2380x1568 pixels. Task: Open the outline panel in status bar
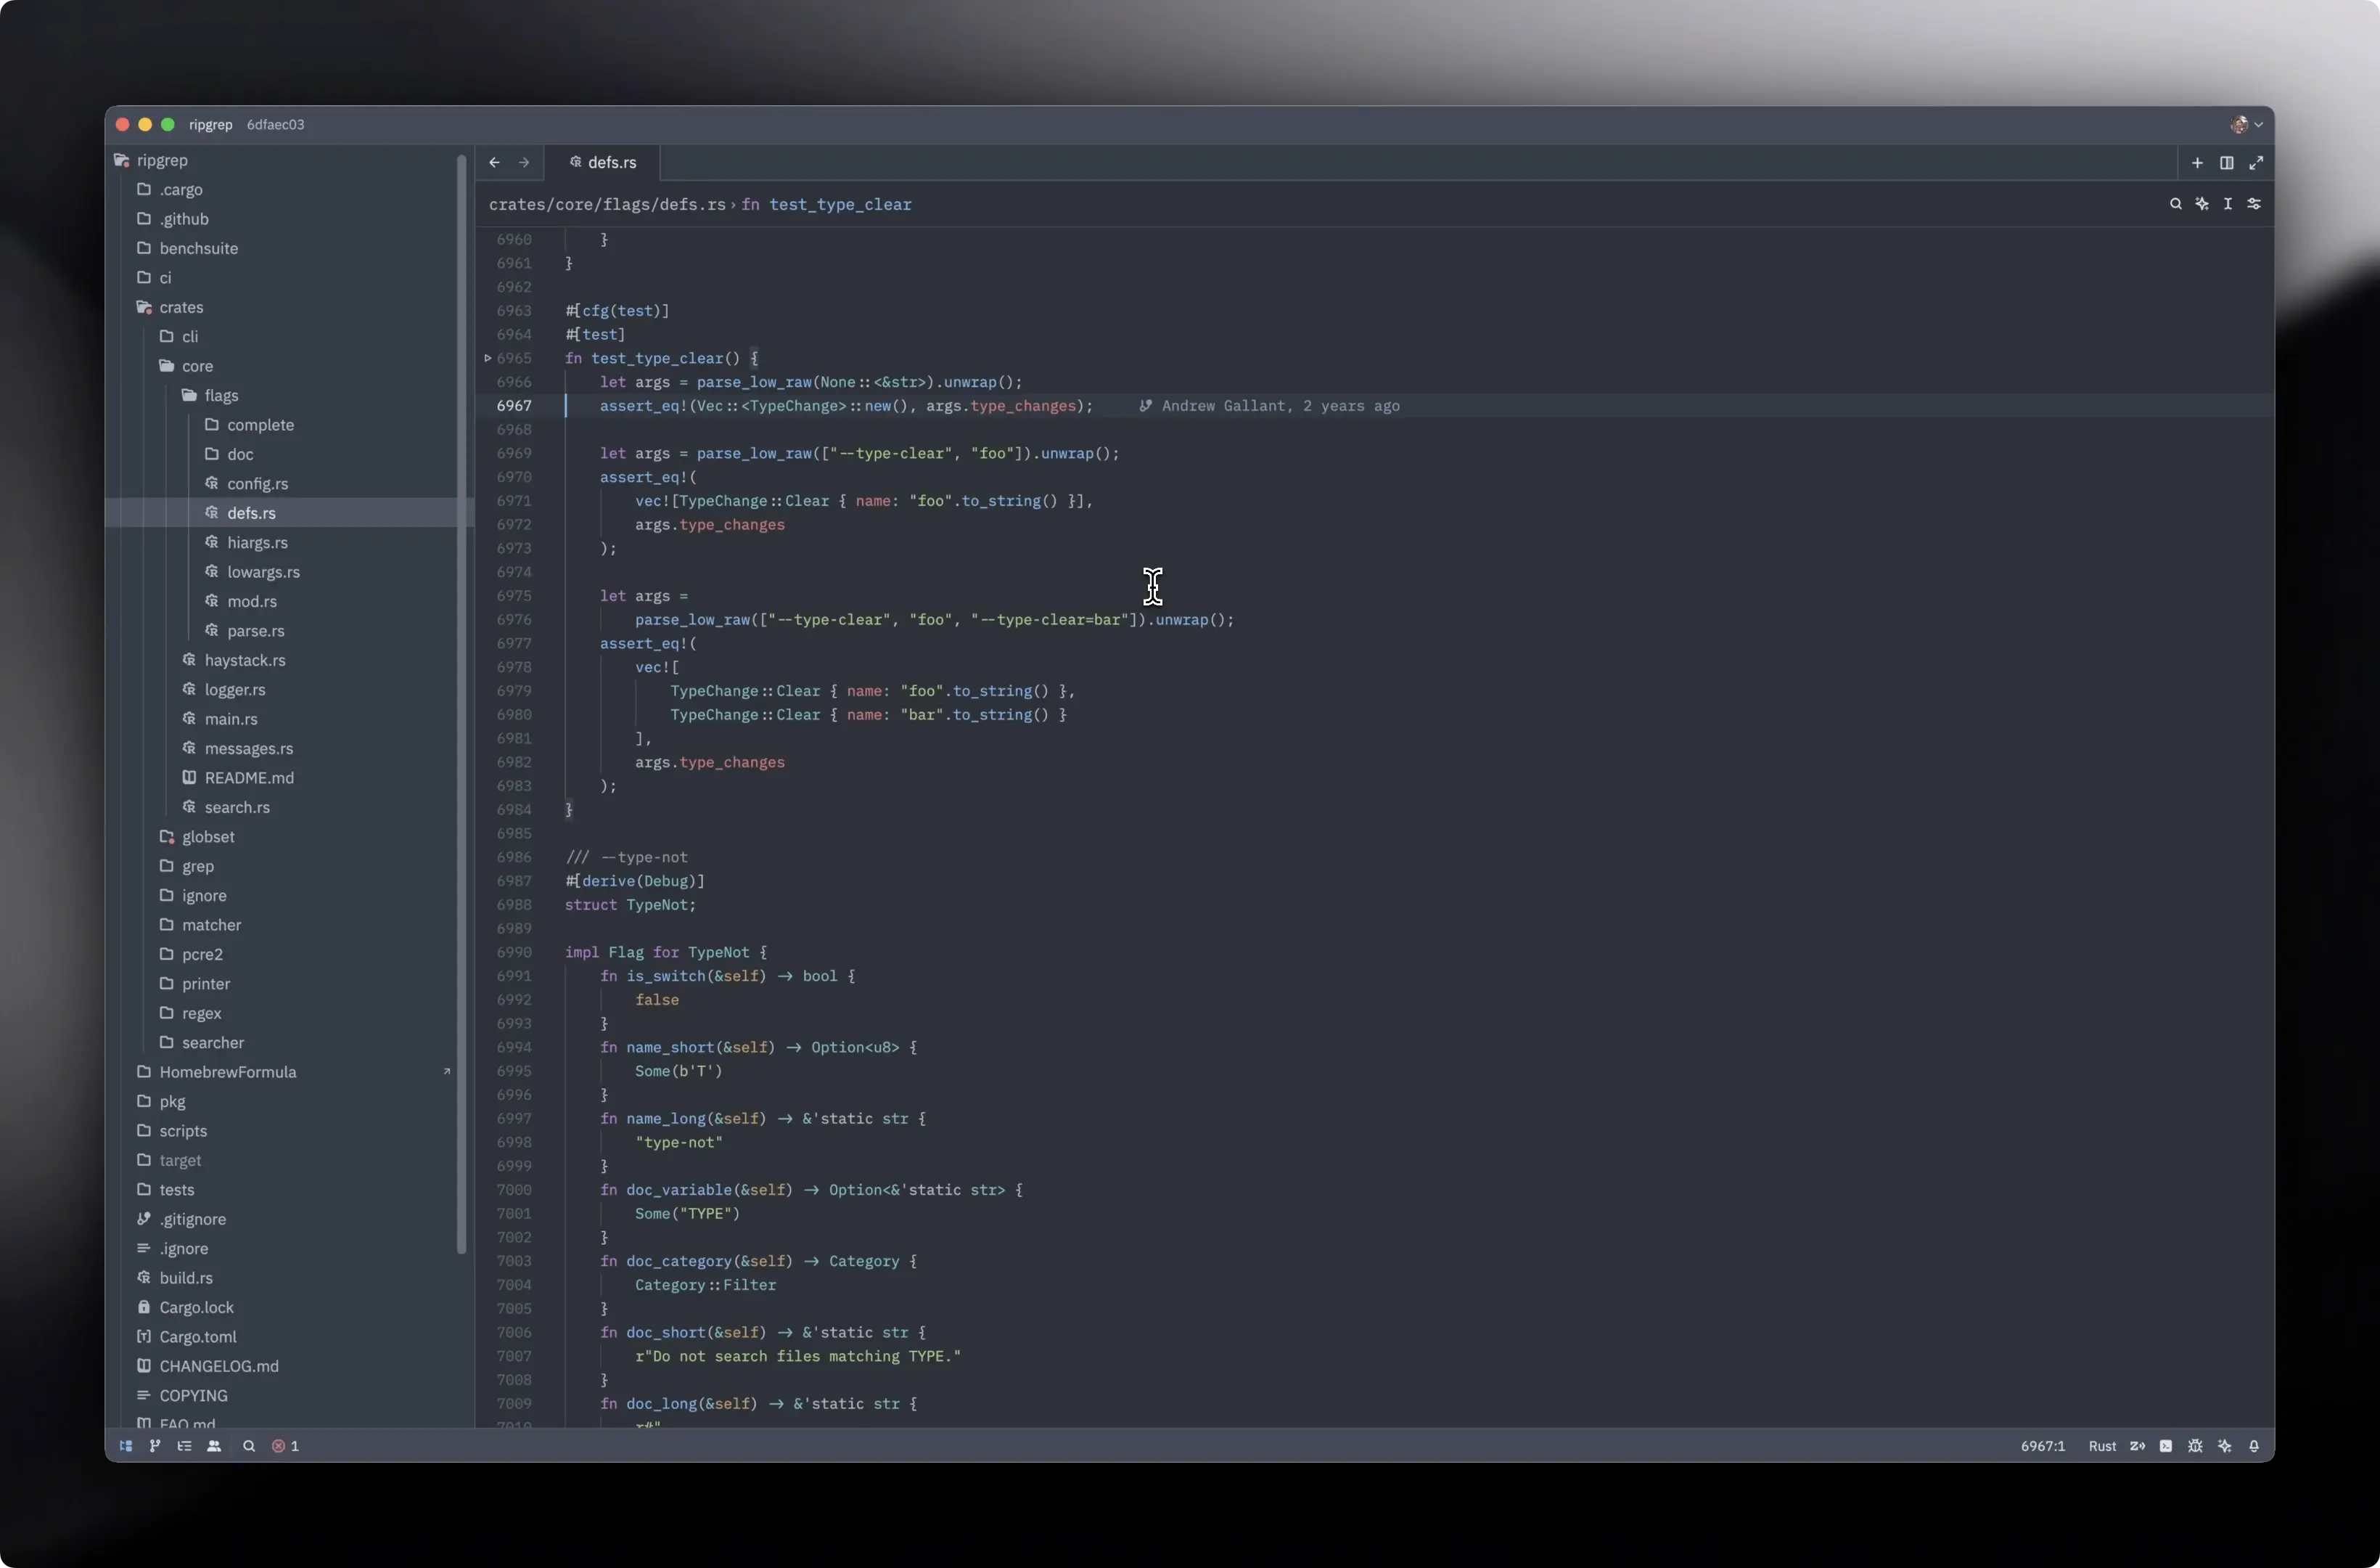[x=184, y=1446]
